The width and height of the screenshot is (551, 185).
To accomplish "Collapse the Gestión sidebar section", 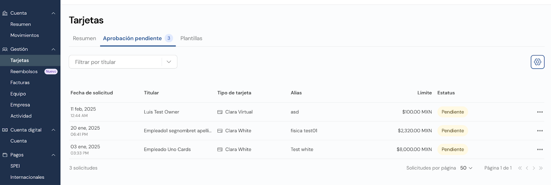I will click(53, 49).
